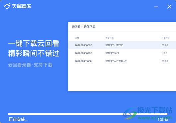
Task: Click the 设备名称 column header
Action: tap(110, 38)
